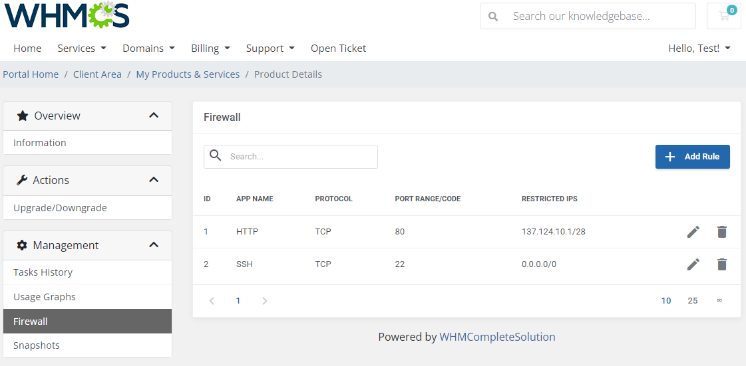Click the Add Rule button
Image resolution: width=746 pixels, height=366 pixels.
click(692, 157)
